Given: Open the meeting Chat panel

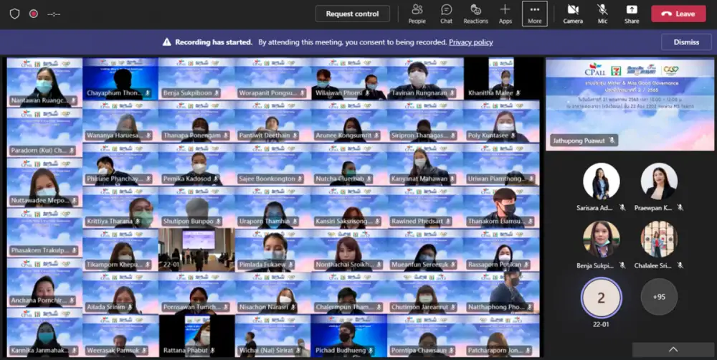Looking at the screenshot, I should (x=446, y=14).
